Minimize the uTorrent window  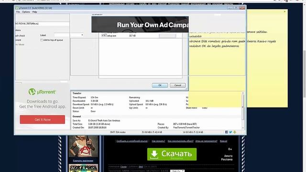[230, 8]
